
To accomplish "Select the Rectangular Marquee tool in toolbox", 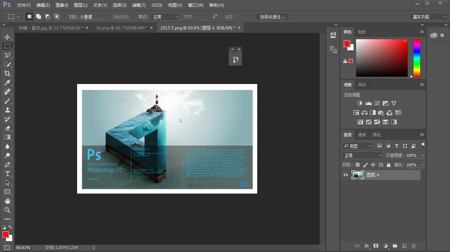I will coord(7,46).
